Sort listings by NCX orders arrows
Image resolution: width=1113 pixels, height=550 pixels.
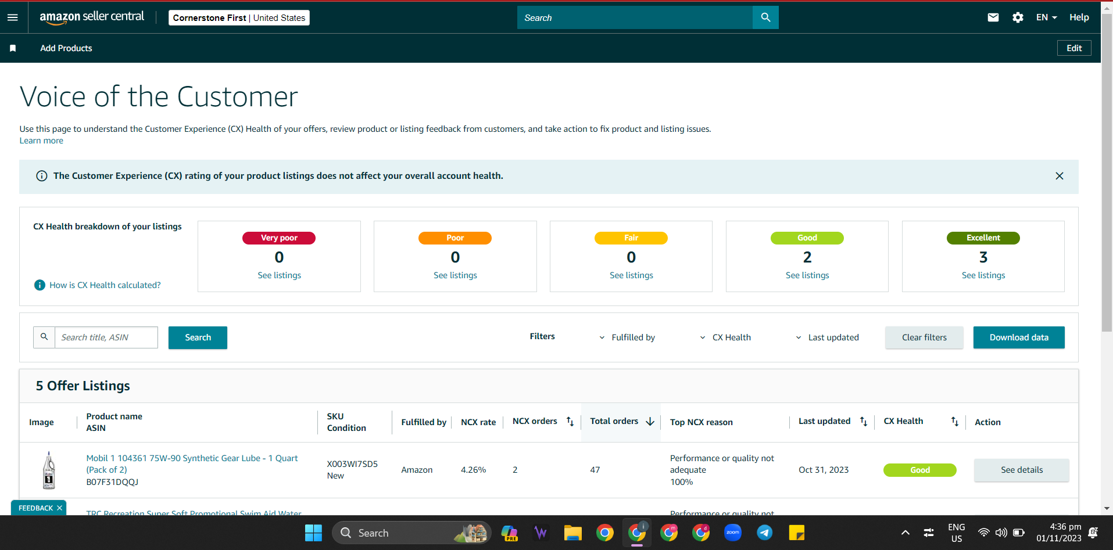[570, 422]
